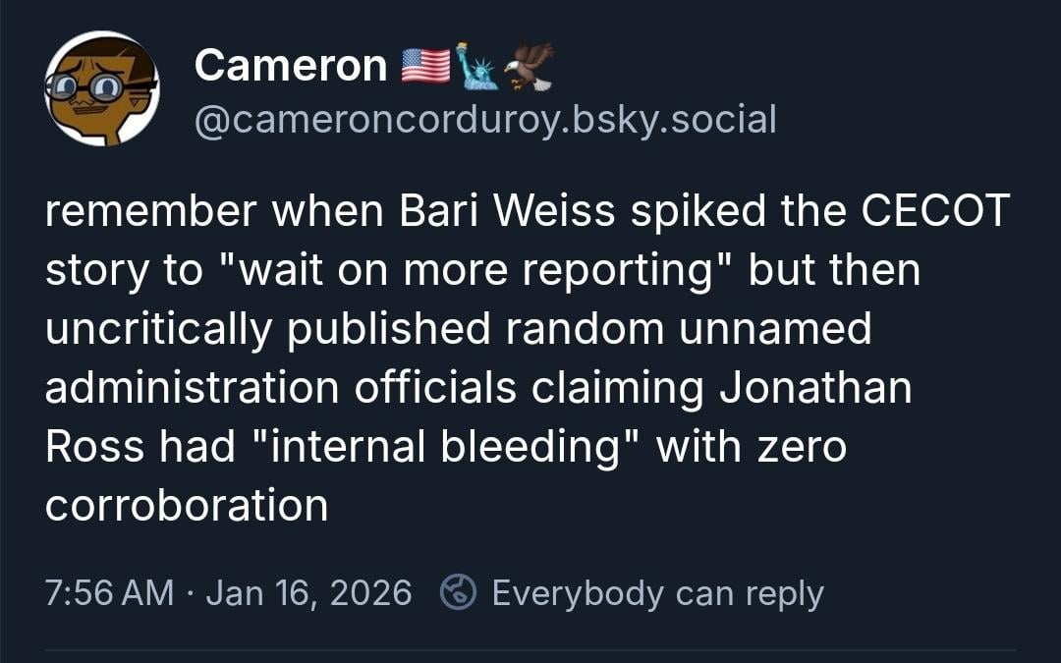The image size is (1061, 663).
Task: Click the quoted "internal bleeding" phrase
Action: 447,446
